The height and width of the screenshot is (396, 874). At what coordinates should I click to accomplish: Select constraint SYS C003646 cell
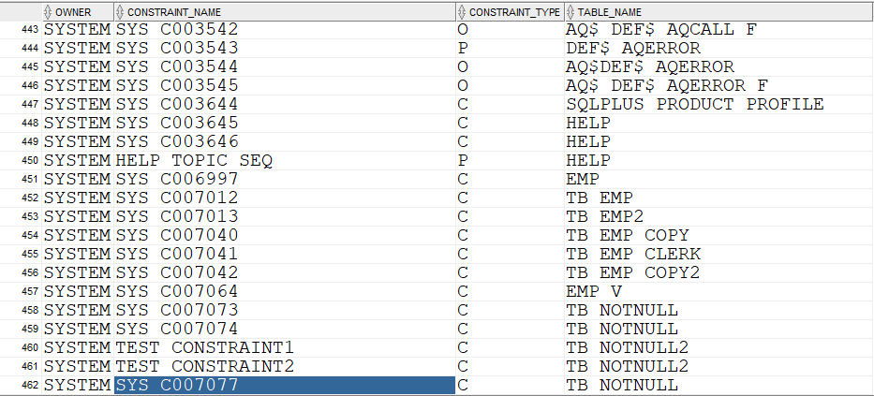285,141
